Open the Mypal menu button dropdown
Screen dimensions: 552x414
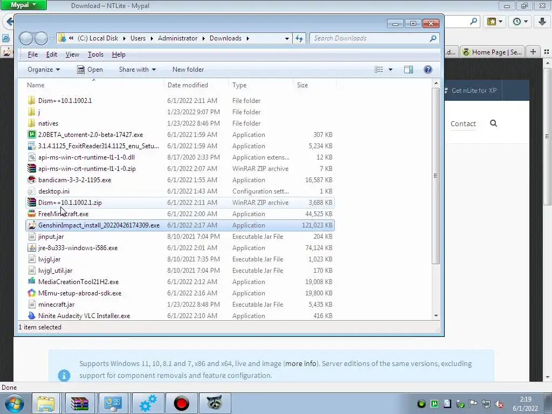click(24, 5)
